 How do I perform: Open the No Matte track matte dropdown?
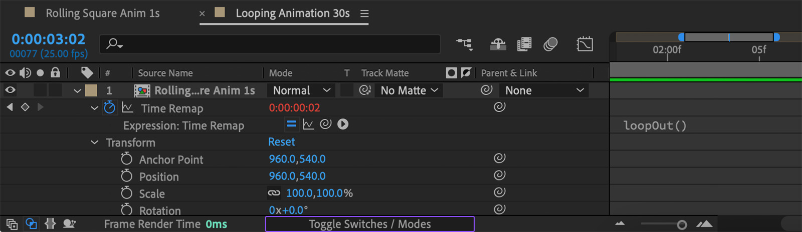pyautogui.click(x=409, y=90)
